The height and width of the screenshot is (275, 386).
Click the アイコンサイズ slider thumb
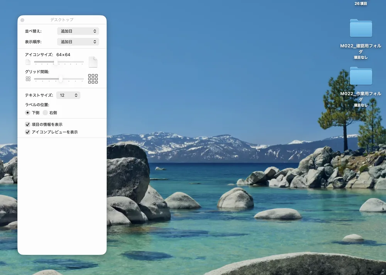tap(56, 61)
